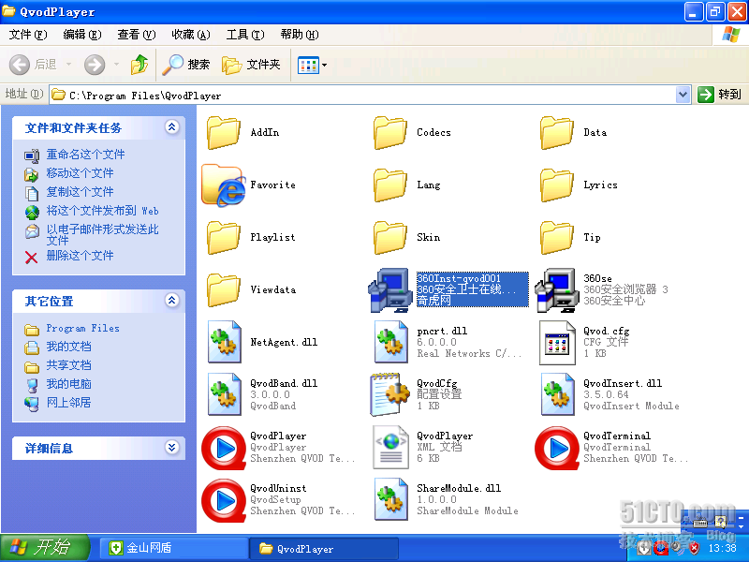The image size is (749, 562).
Task: Click 复制这个文件 task link
Action: click(80, 192)
